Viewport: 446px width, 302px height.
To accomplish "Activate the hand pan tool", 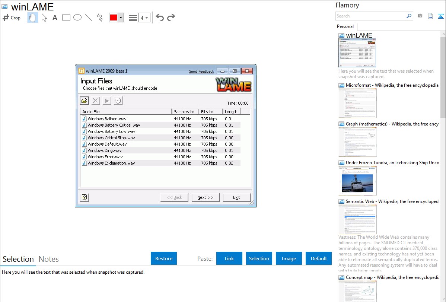I will coord(33,18).
